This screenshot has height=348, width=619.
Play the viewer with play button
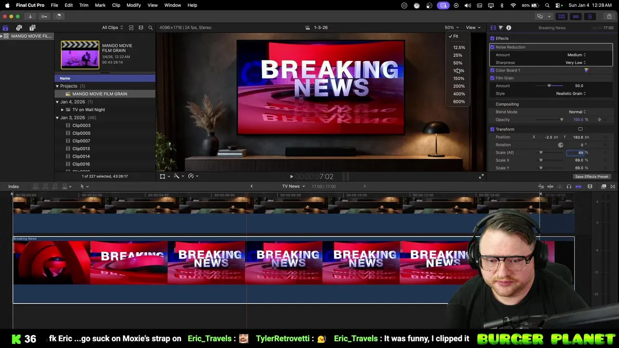click(x=291, y=177)
